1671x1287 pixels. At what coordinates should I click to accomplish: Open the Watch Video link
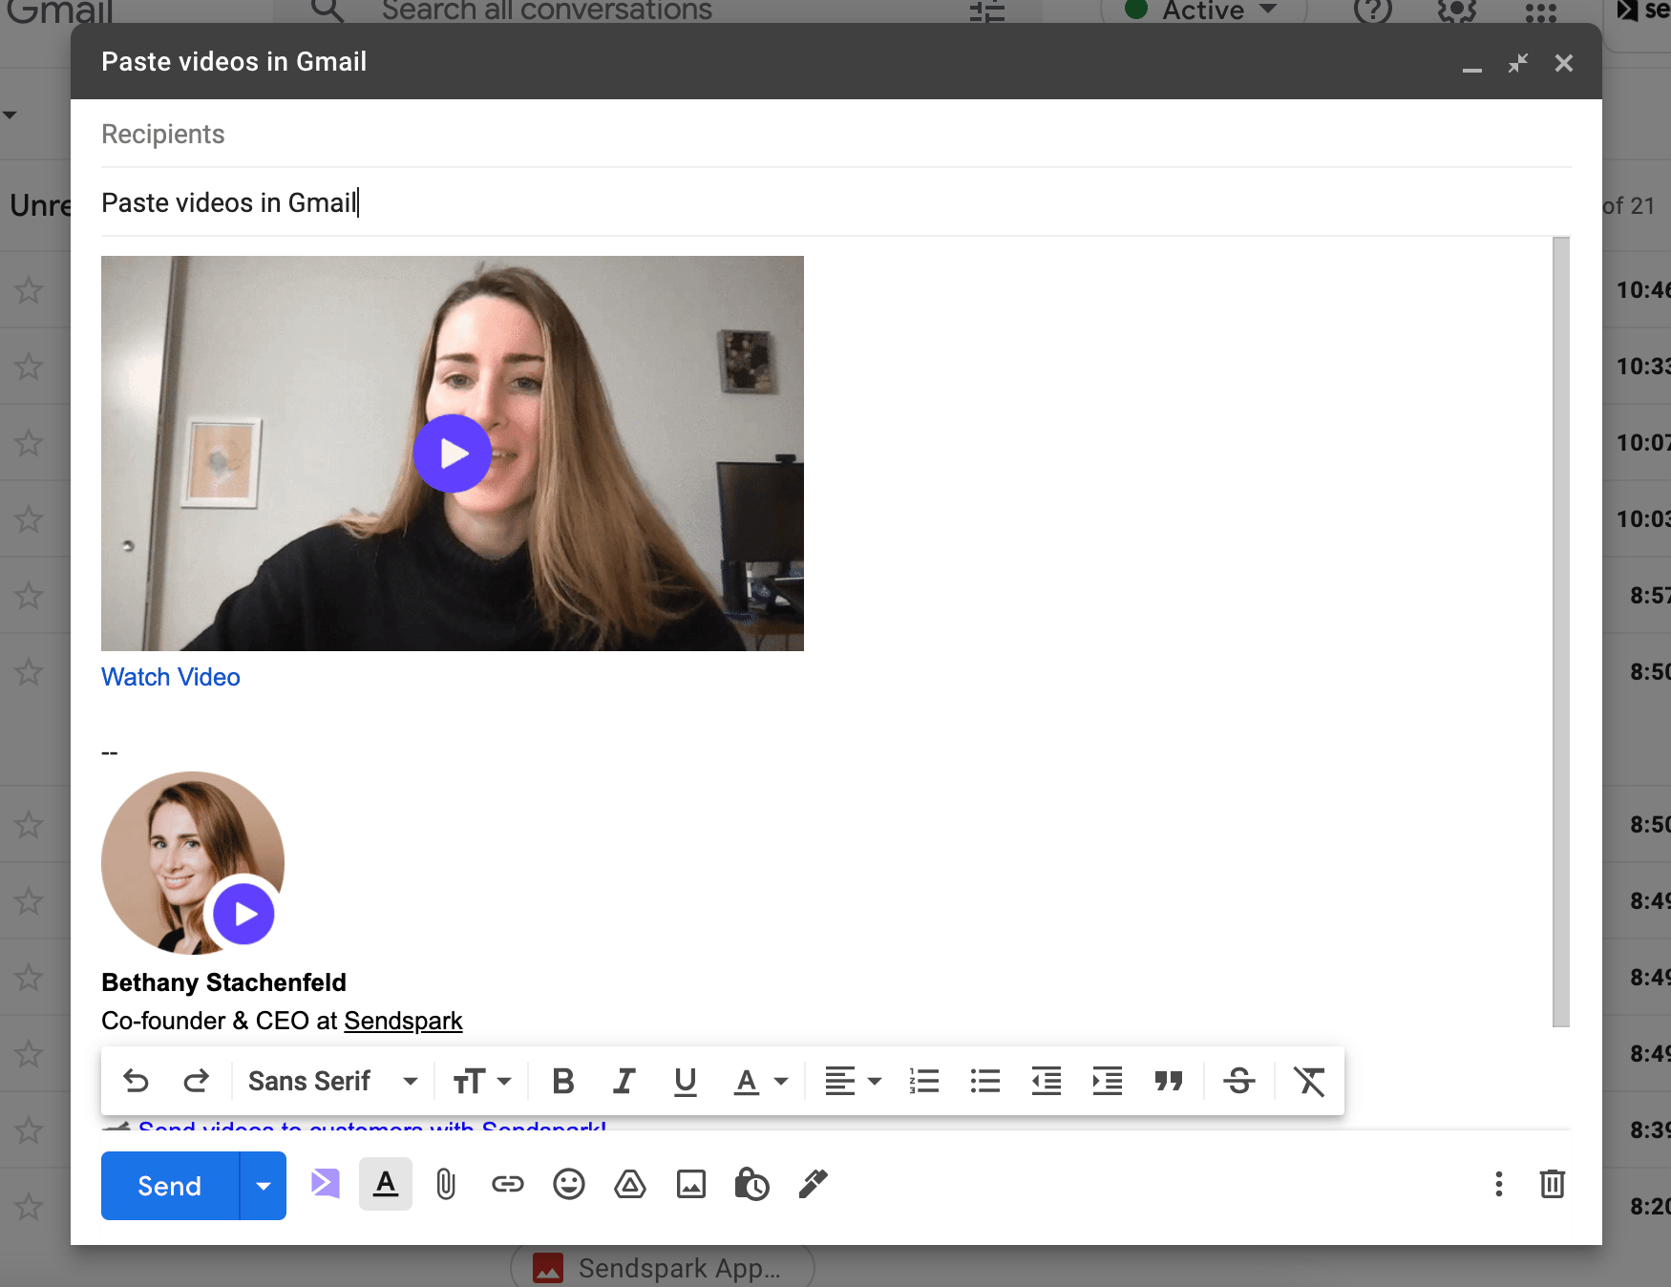[x=171, y=677]
